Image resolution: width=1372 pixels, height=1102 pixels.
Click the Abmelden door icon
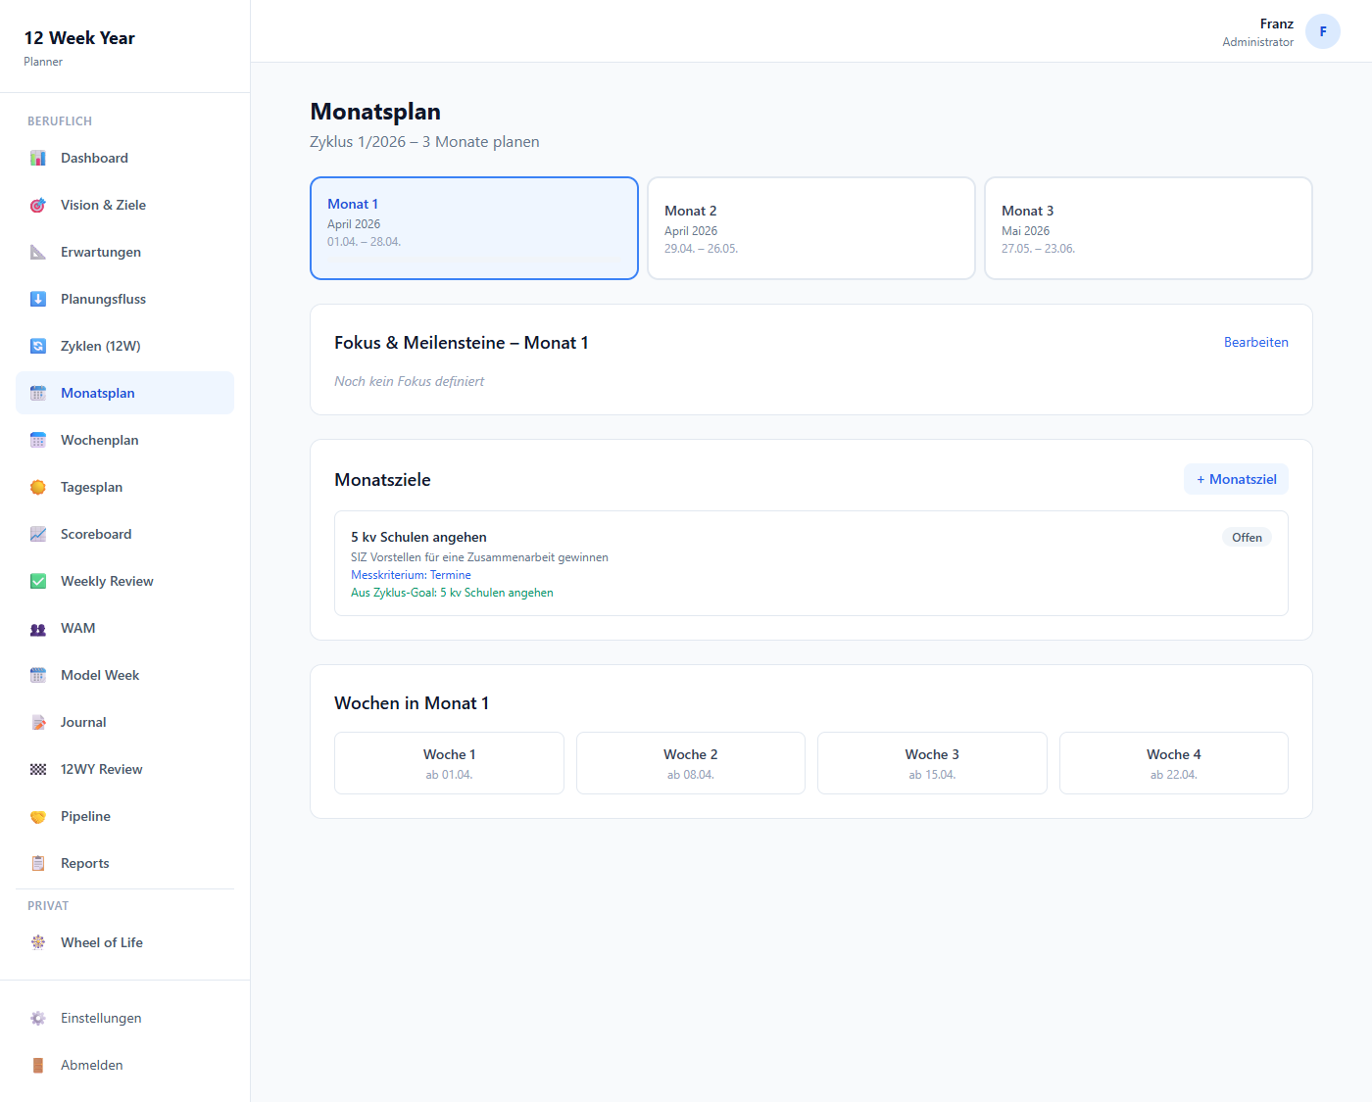[38, 1065]
